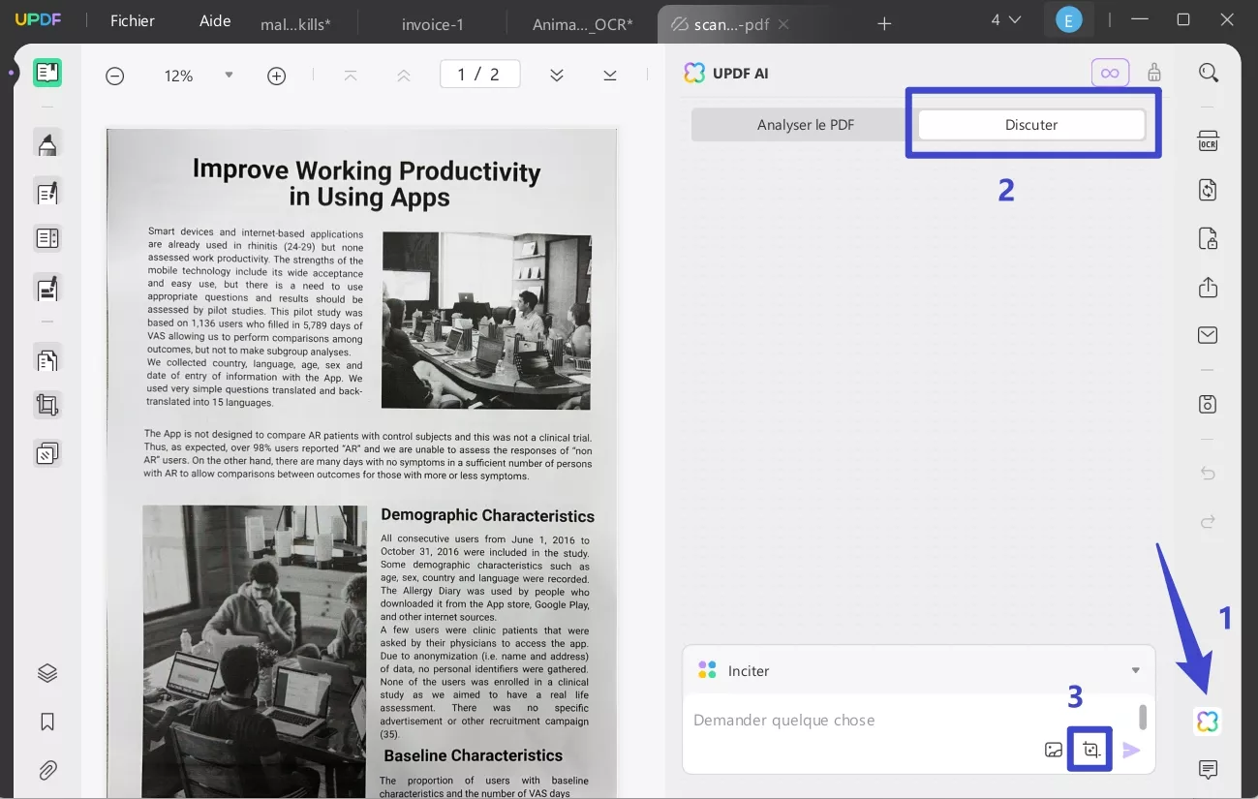The width and height of the screenshot is (1258, 799).
Task: Add a new tab with plus
Action: coord(884,24)
